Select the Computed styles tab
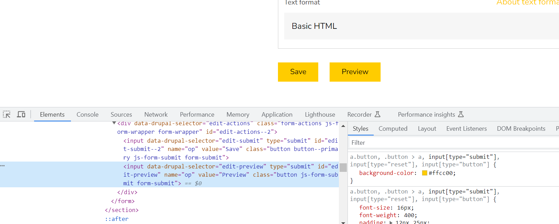The width and height of the screenshot is (559, 224). (393, 129)
